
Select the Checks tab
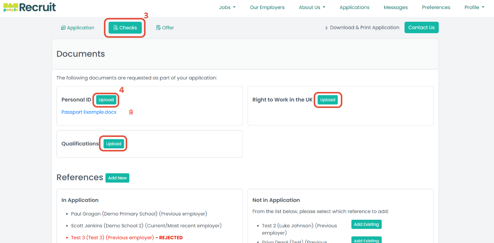click(125, 27)
